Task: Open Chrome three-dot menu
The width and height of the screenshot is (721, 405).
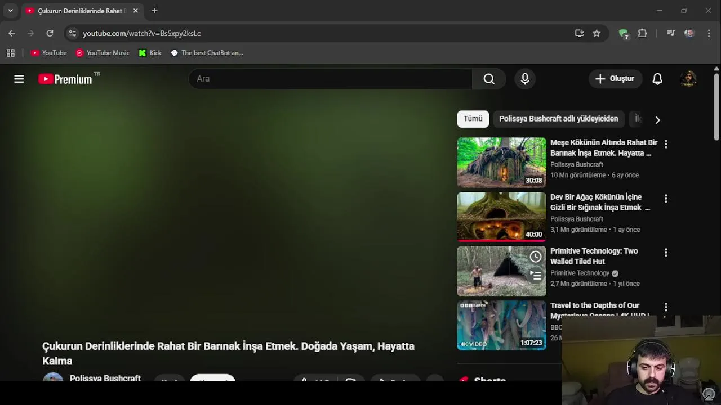Action: point(709,33)
